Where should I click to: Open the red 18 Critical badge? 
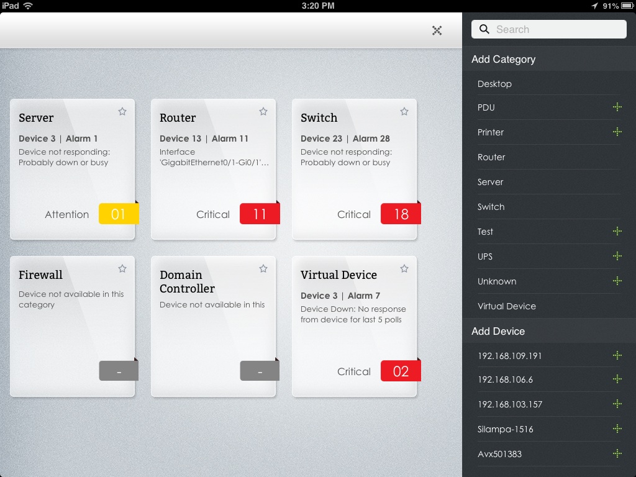[x=401, y=214]
